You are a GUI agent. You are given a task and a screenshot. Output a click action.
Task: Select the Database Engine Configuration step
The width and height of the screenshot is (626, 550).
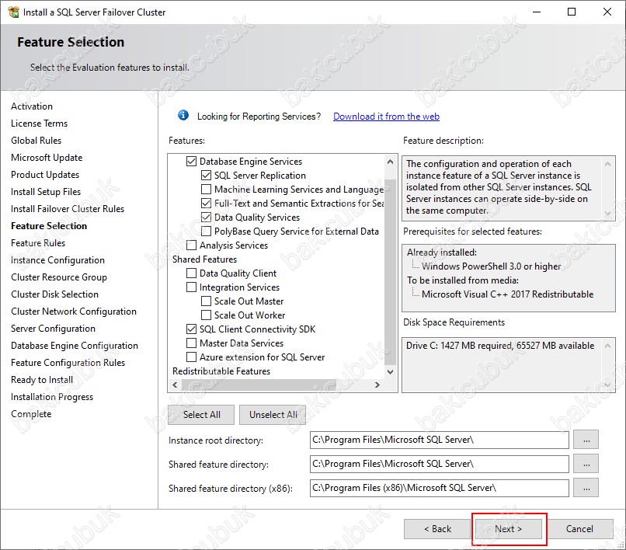click(75, 346)
